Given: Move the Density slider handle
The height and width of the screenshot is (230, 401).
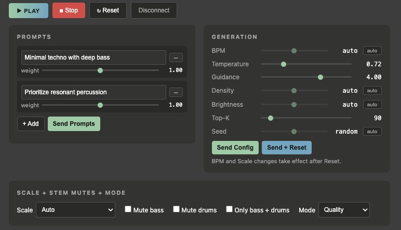Looking at the screenshot, I should [x=294, y=91].
